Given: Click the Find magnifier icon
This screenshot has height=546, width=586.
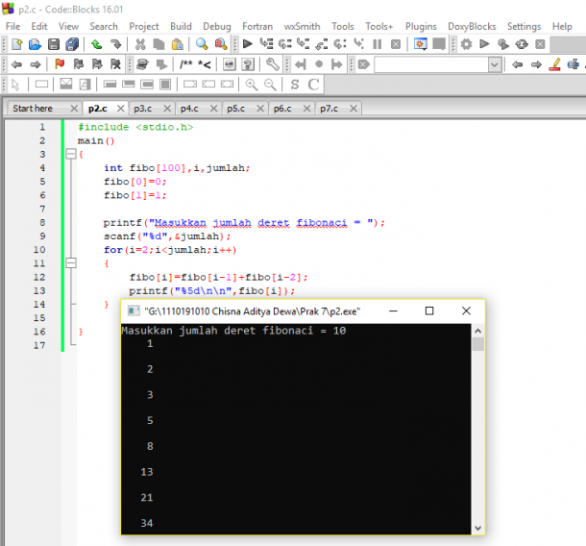Looking at the screenshot, I should pos(202,44).
